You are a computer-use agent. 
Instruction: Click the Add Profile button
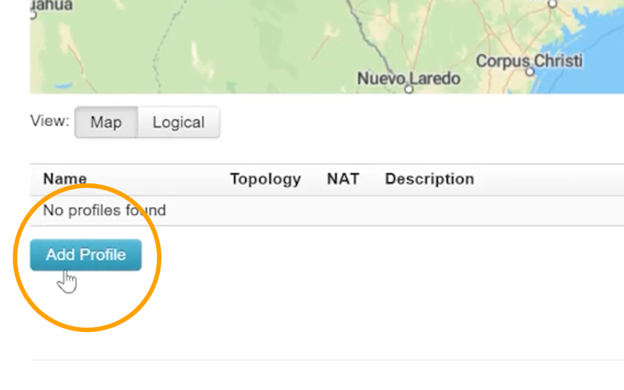[86, 255]
